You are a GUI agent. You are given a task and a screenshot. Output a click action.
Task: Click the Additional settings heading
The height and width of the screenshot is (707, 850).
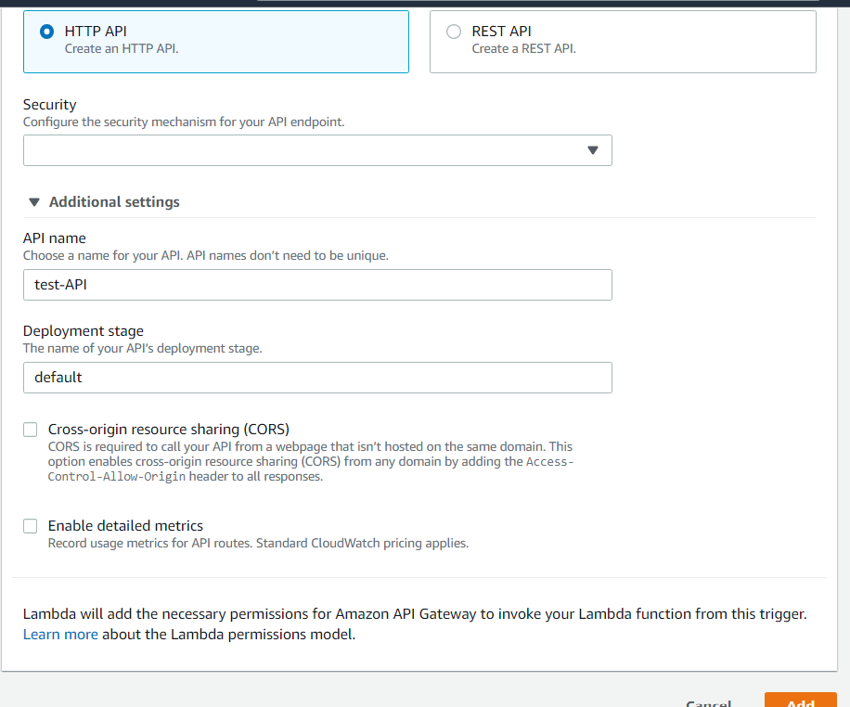click(x=114, y=201)
